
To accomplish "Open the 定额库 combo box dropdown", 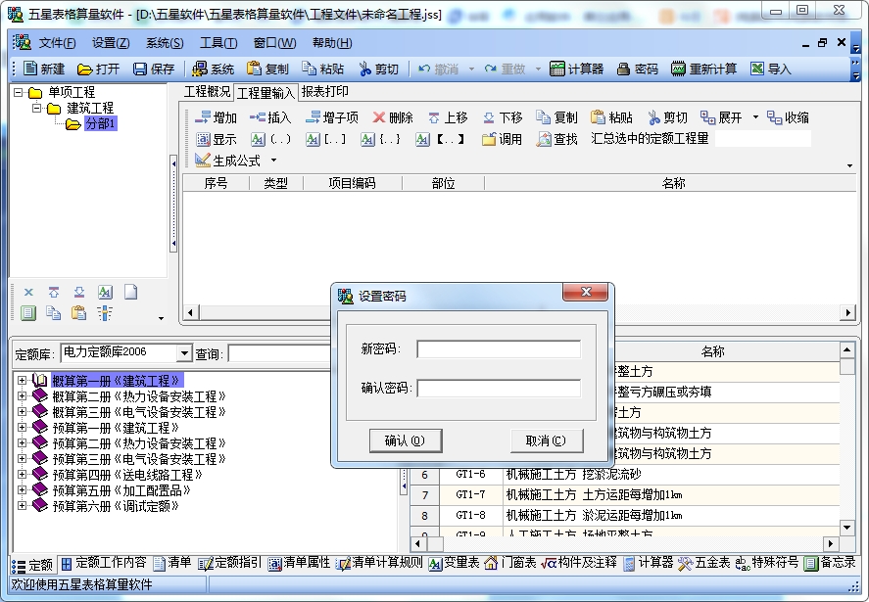I will pos(184,352).
